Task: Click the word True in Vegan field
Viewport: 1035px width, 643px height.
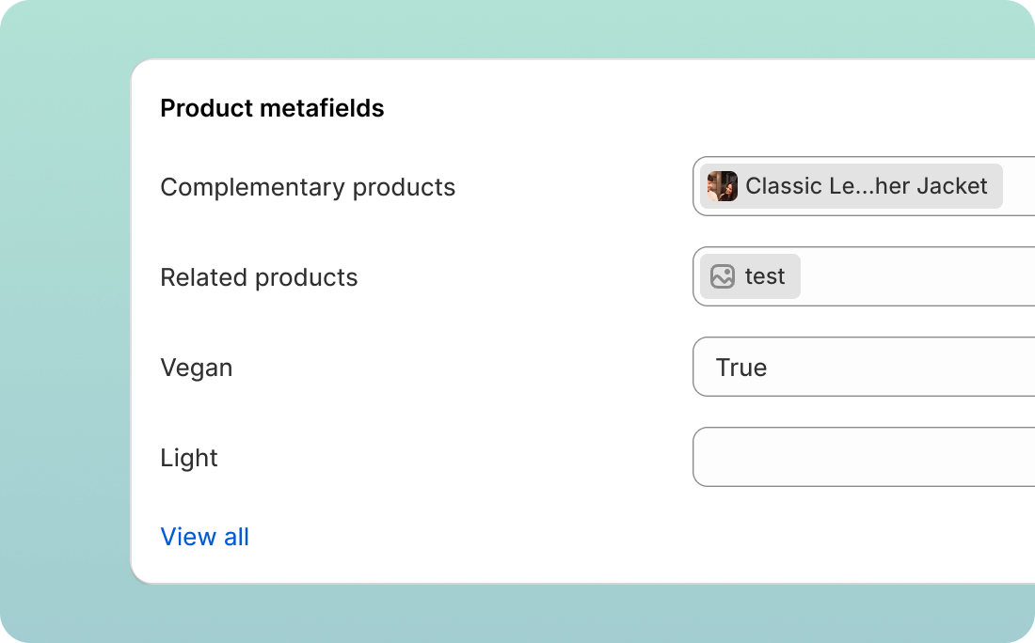Action: pos(741,368)
